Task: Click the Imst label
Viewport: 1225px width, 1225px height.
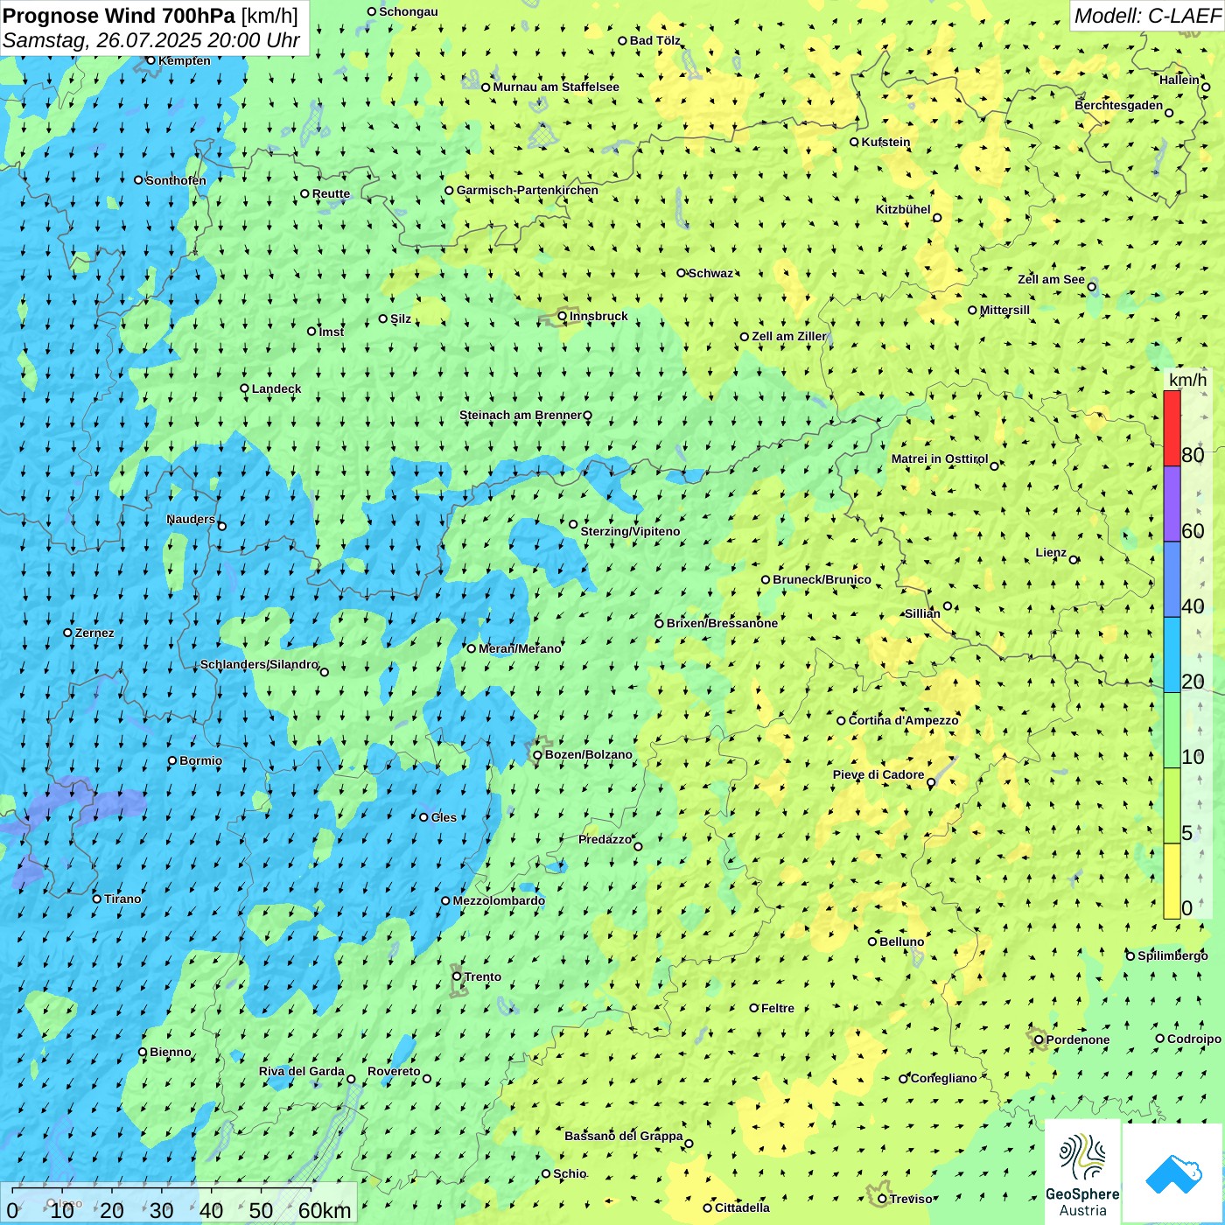Action: pyautogui.click(x=332, y=332)
